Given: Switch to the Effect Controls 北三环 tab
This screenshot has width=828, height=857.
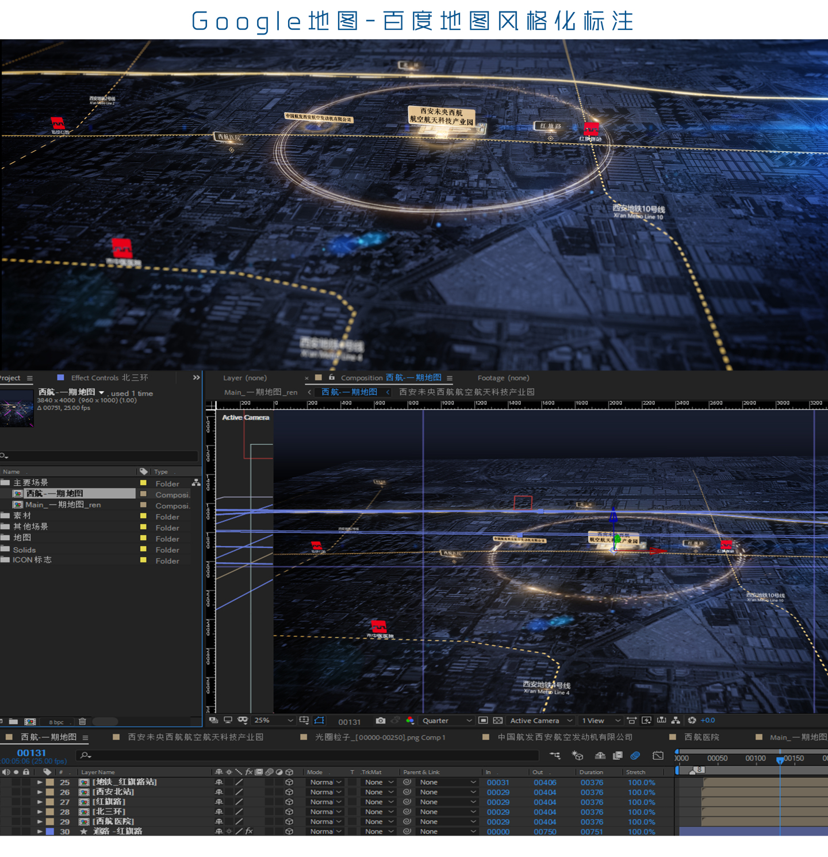Looking at the screenshot, I should point(109,377).
